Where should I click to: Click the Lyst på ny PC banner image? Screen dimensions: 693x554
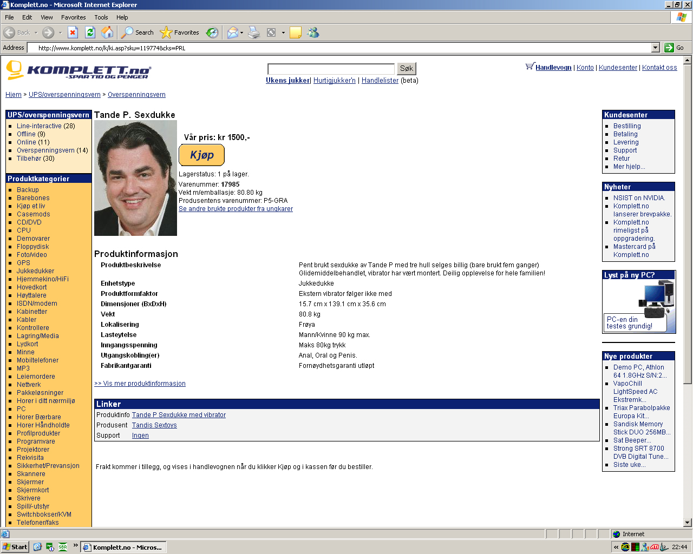(x=639, y=302)
